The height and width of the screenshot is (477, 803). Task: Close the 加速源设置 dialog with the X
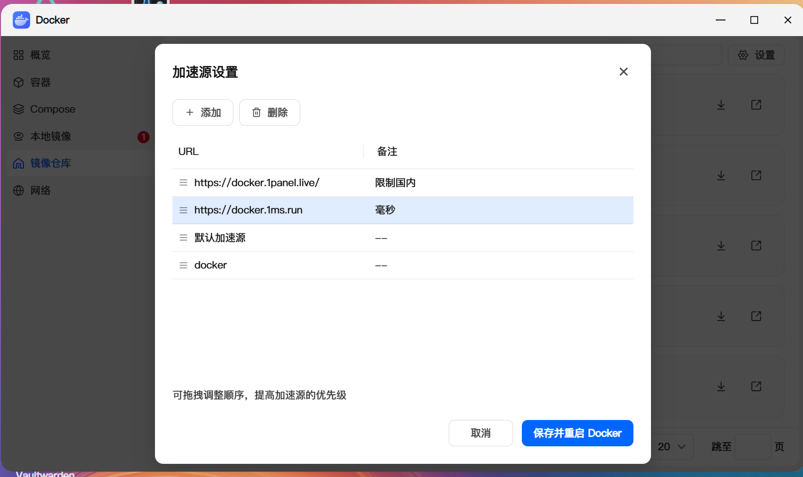tap(623, 72)
